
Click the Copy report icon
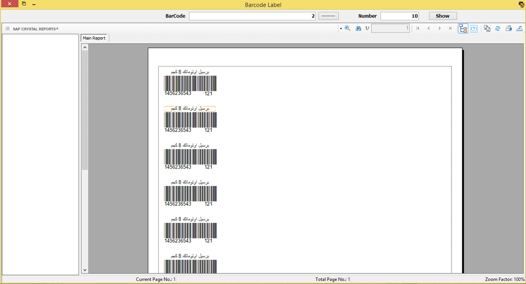[x=487, y=28]
